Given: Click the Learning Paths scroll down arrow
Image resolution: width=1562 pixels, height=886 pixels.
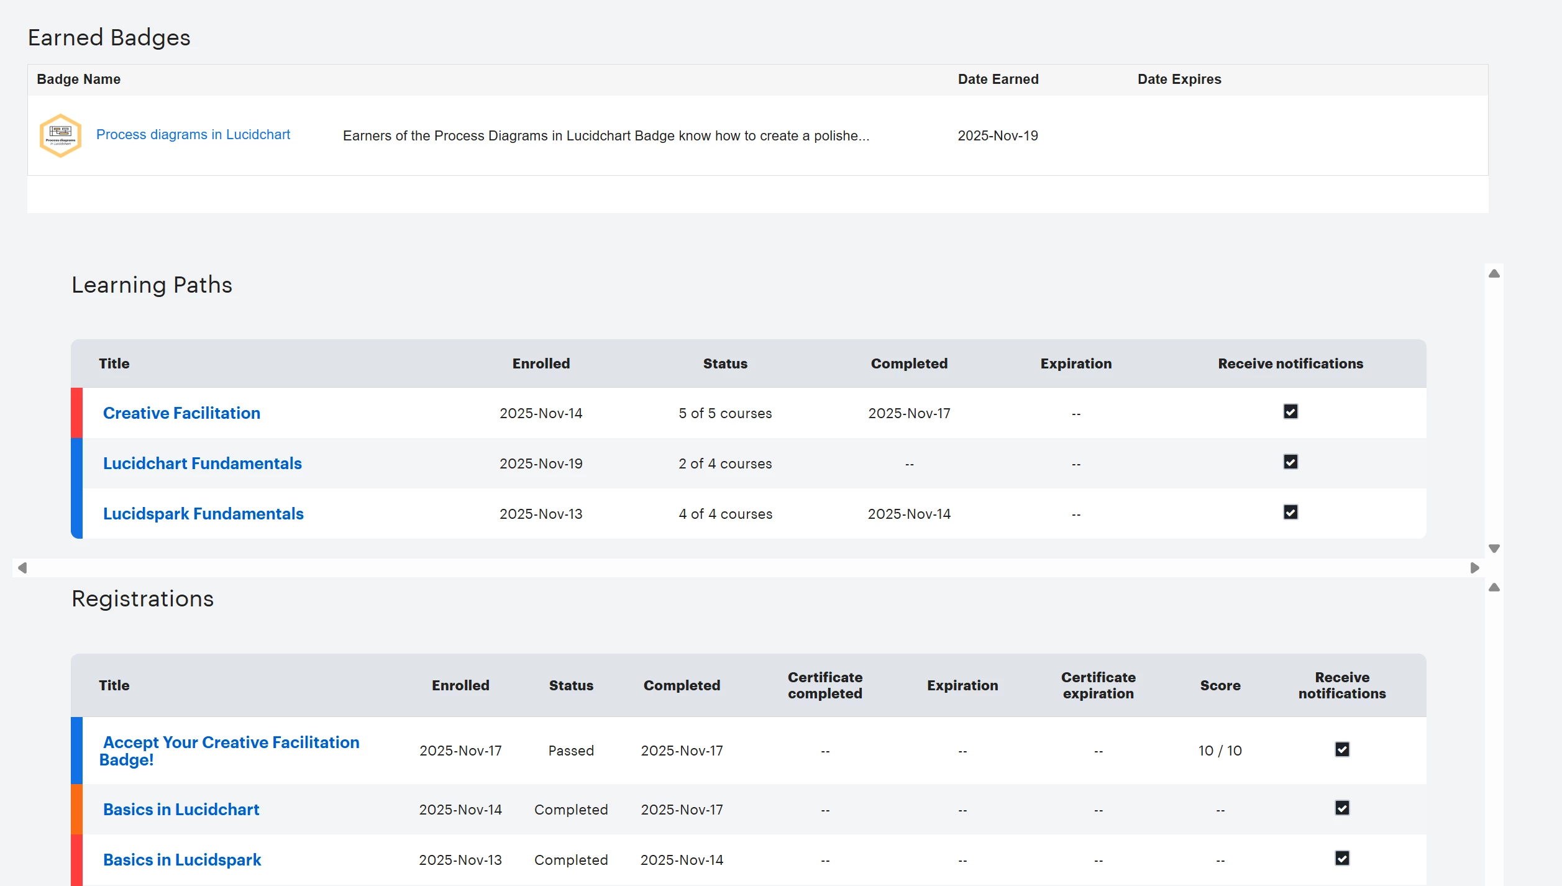Looking at the screenshot, I should click(x=1494, y=549).
